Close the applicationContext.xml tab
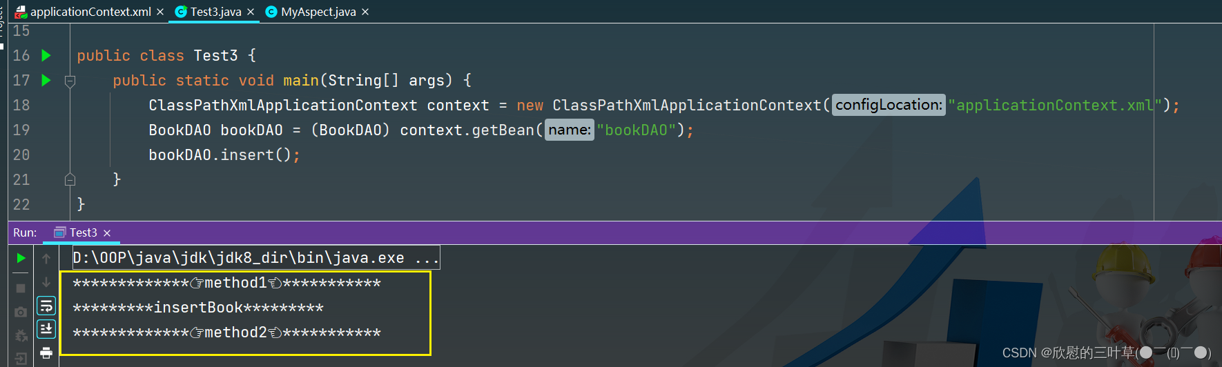 tap(160, 12)
